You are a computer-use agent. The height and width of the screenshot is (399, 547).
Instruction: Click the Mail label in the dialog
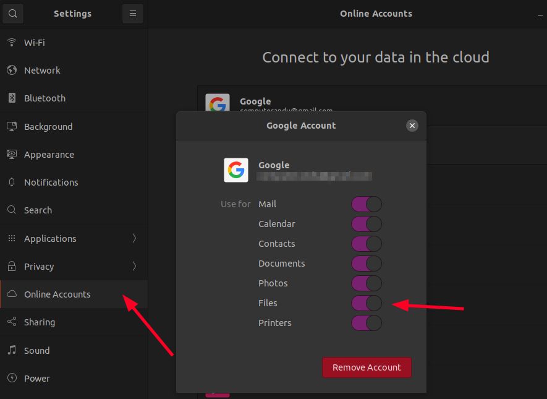pyautogui.click(x=267, y=204)
